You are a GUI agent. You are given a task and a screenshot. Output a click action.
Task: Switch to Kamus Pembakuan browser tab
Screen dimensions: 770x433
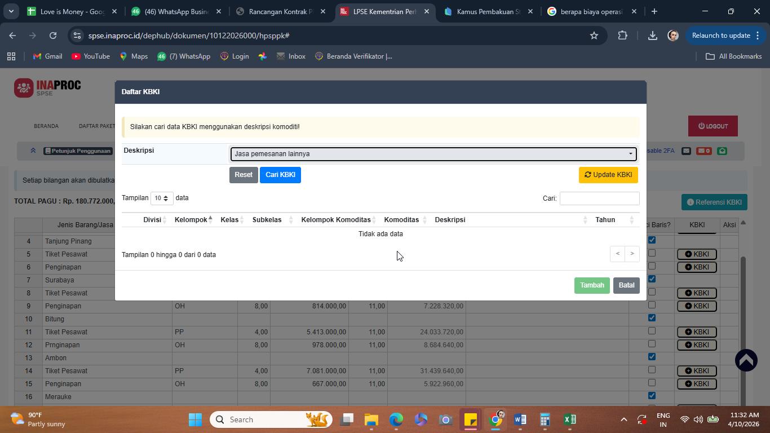(489, 11)
